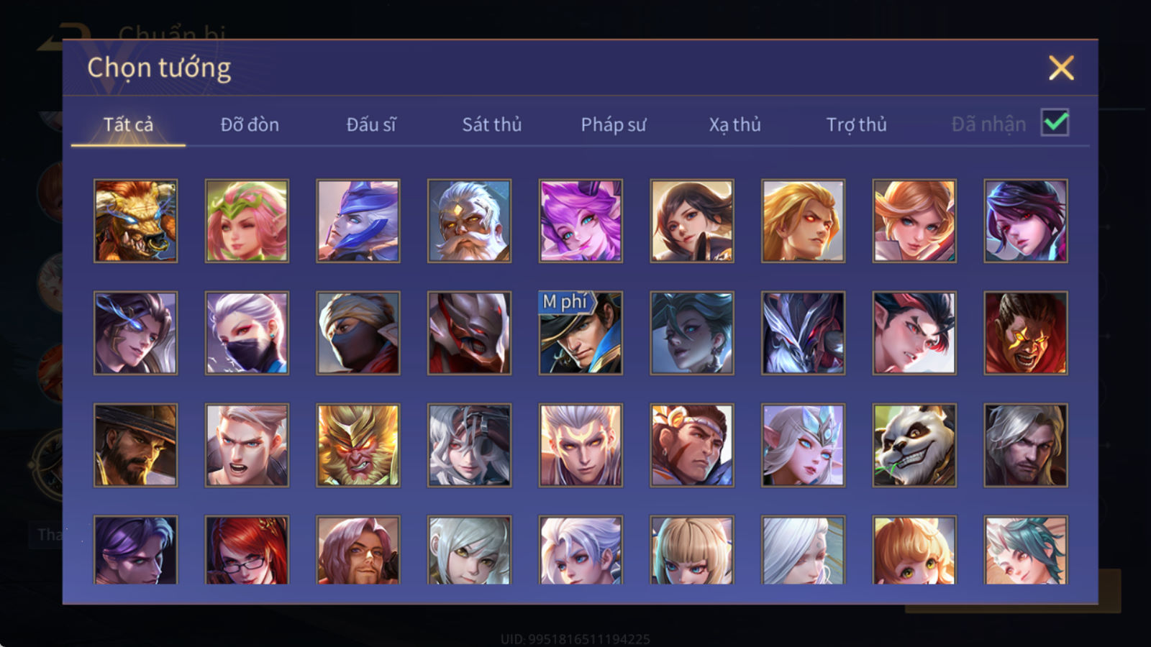Toggle the Đã nhận checkbox
Screen dimensions: 1151x647
[1055, 123]
